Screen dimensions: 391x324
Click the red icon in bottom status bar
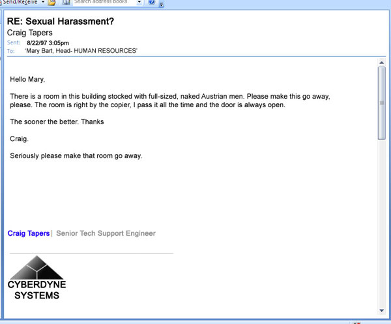click(357, 322)
